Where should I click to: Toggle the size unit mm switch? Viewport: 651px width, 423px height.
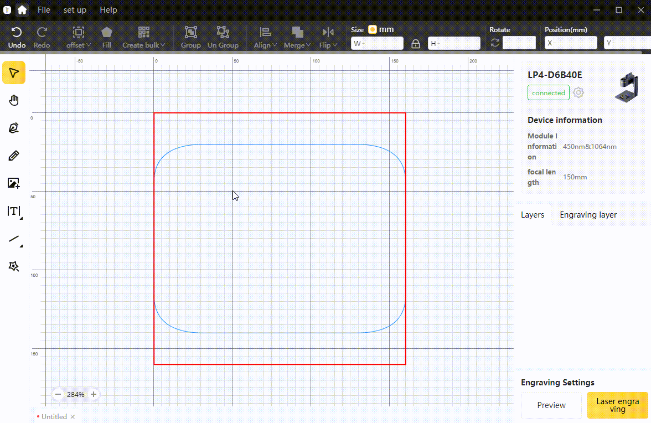(x=373, y=30)
